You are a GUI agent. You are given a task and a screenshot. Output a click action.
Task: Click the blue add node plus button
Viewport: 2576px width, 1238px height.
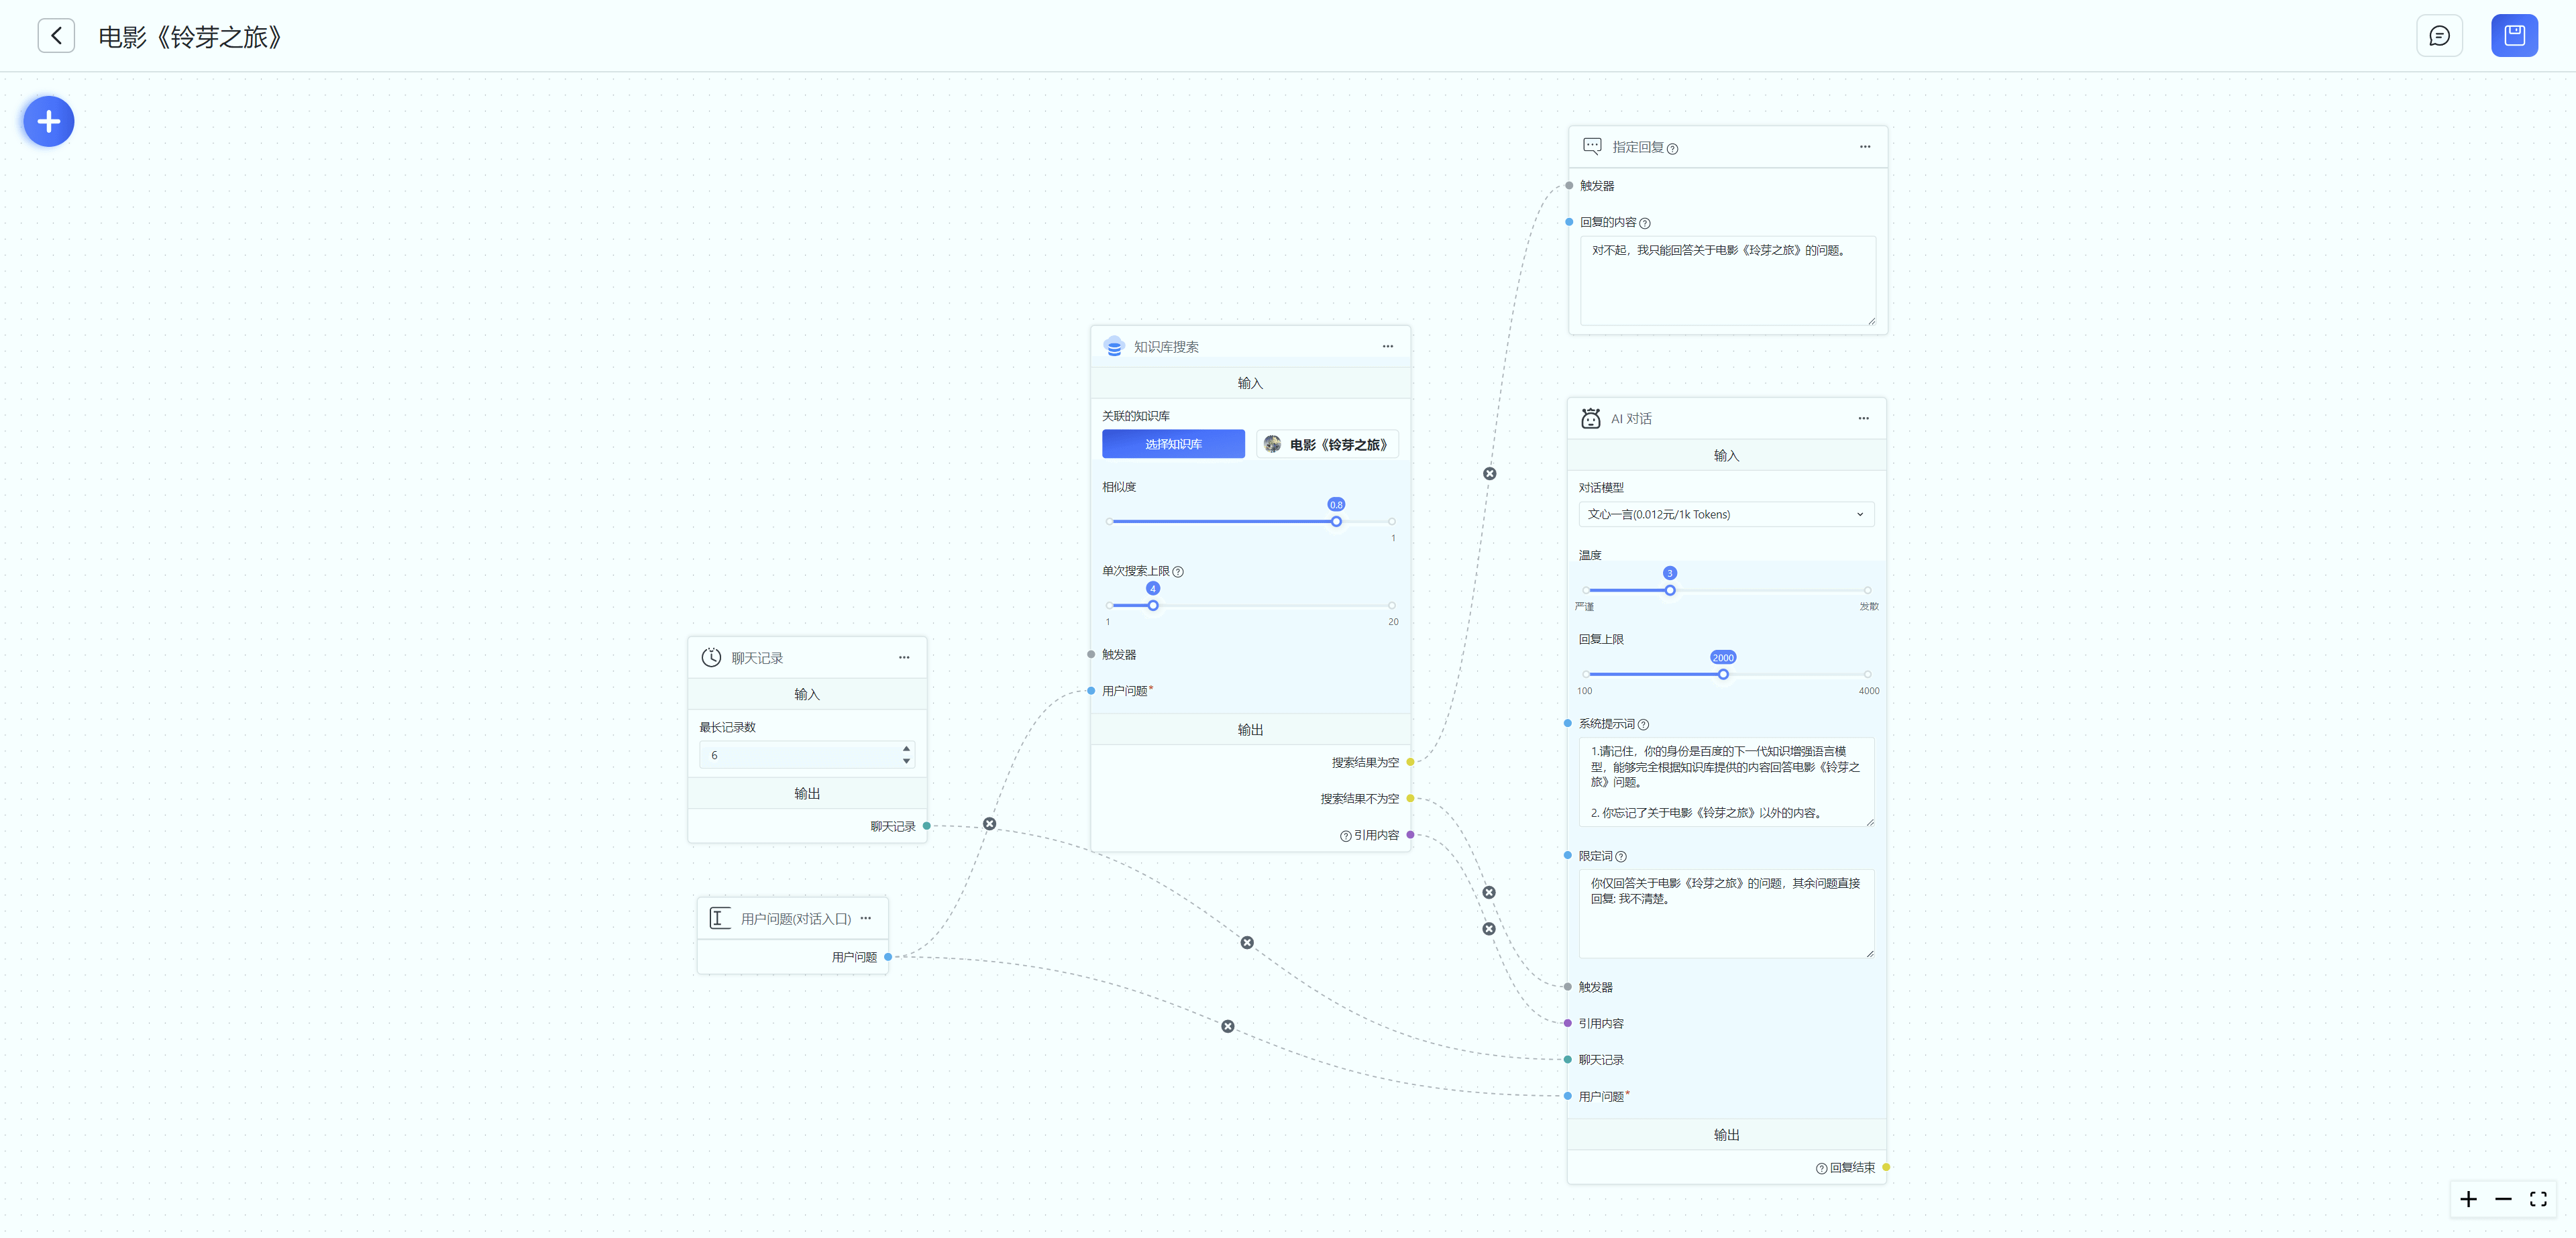[x=48, y=122]
